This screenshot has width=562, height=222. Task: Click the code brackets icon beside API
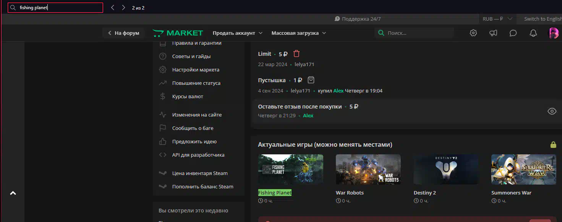tap(163, 155)
